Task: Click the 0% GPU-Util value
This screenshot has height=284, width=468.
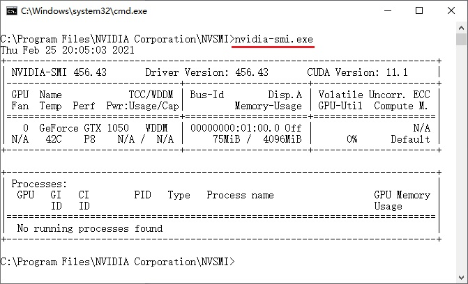Action: pos(352,139)
